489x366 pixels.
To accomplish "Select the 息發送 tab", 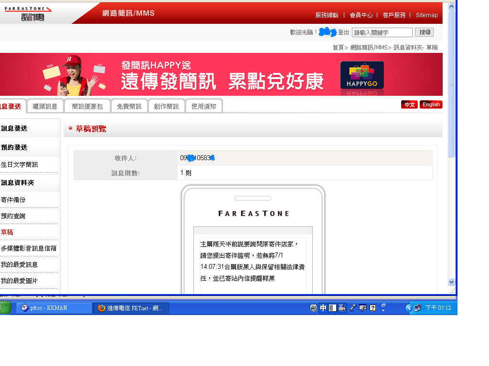I will tap(12, 106).
